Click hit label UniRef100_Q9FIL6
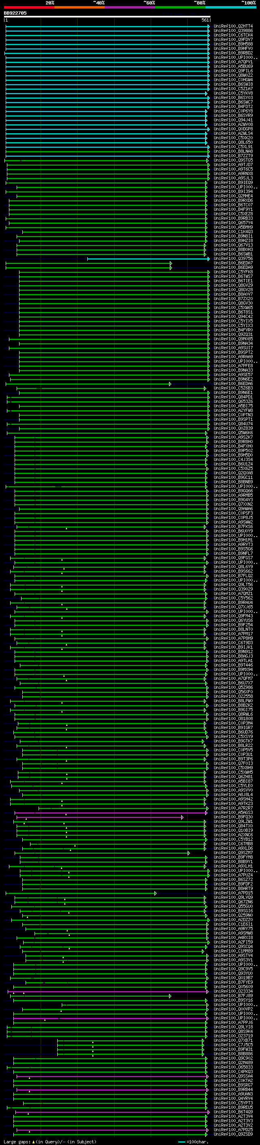The width and height of the screenshot is (260, 1145). 233,71
